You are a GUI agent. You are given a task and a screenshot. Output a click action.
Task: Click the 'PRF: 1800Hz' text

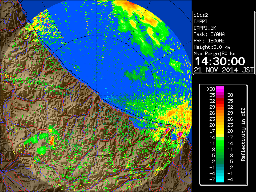[x=209, y=41]
